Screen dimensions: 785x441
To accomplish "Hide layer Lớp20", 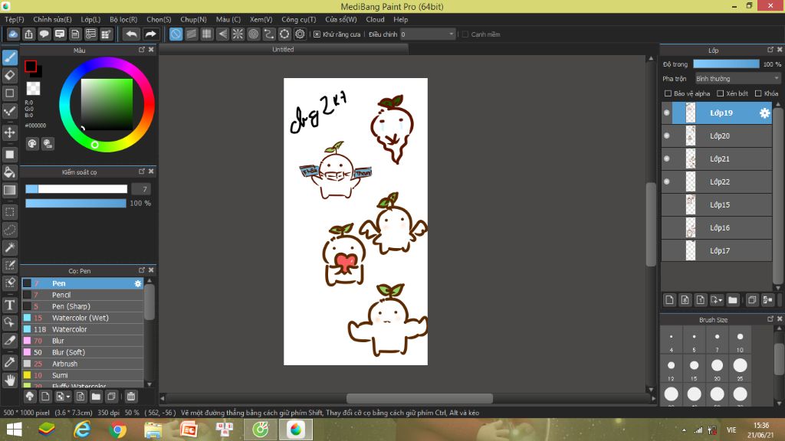I will (667, 136).
